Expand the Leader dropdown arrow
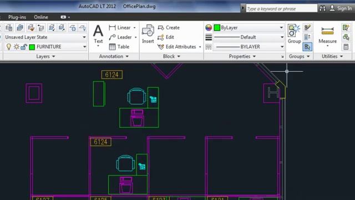355x200 pixels. [x=135, y=37]
